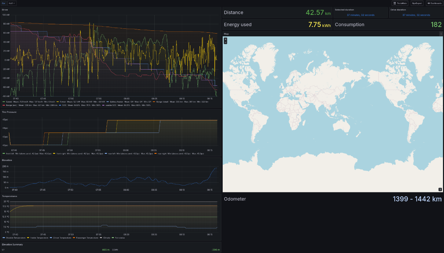Zoom in on the map
Viewport: 444px width, 253px height.
click(225, 39)
